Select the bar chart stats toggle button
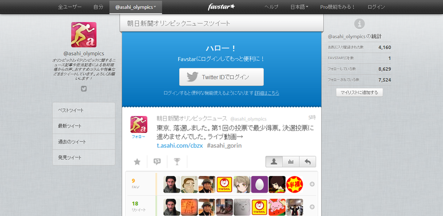The width and height of the screenshot is (443, 216). (x=291, y=162)
